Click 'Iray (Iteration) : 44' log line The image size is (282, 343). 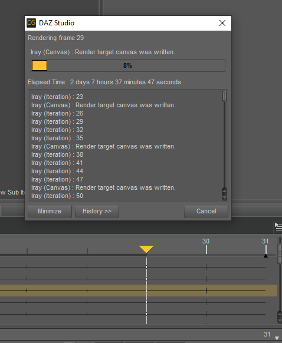point(57,171)
